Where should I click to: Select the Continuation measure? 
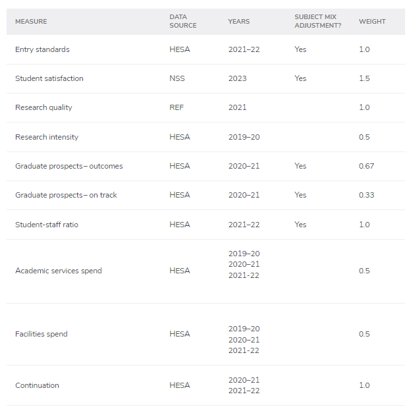(37, 385)
